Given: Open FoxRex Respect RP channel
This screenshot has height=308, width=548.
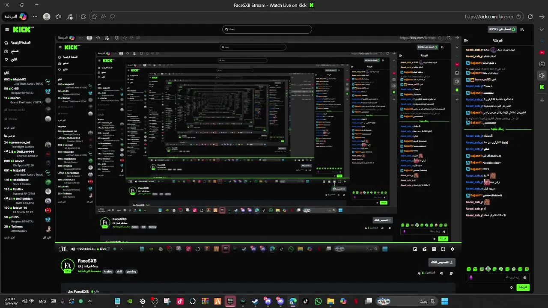Looking at the screenshot, I should coord(27,191).
